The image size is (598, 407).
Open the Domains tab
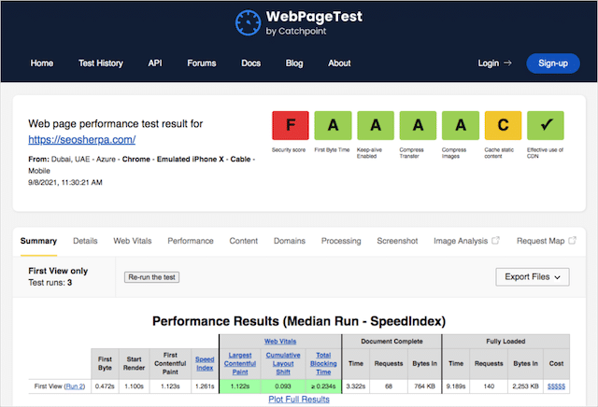pyautogui.click(x=290, y=241)
